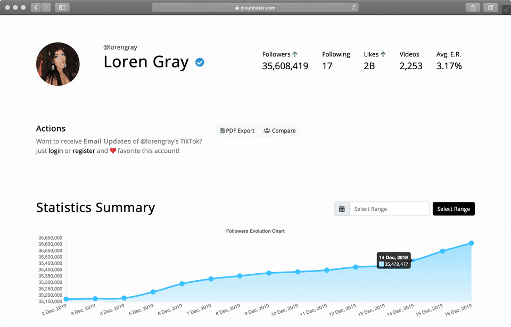Click the Statistics Summary heading
This screenshot has width=511, height=327.
(95, 207)
